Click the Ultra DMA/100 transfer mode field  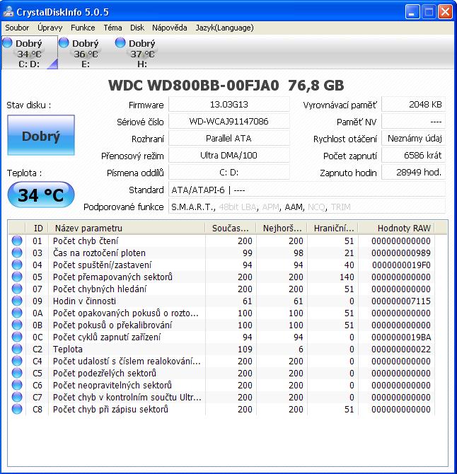pos(228,156)
